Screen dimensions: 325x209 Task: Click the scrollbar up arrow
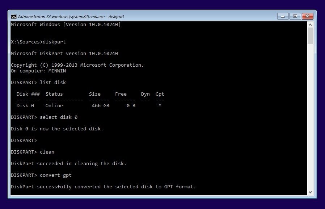point(310,25)
